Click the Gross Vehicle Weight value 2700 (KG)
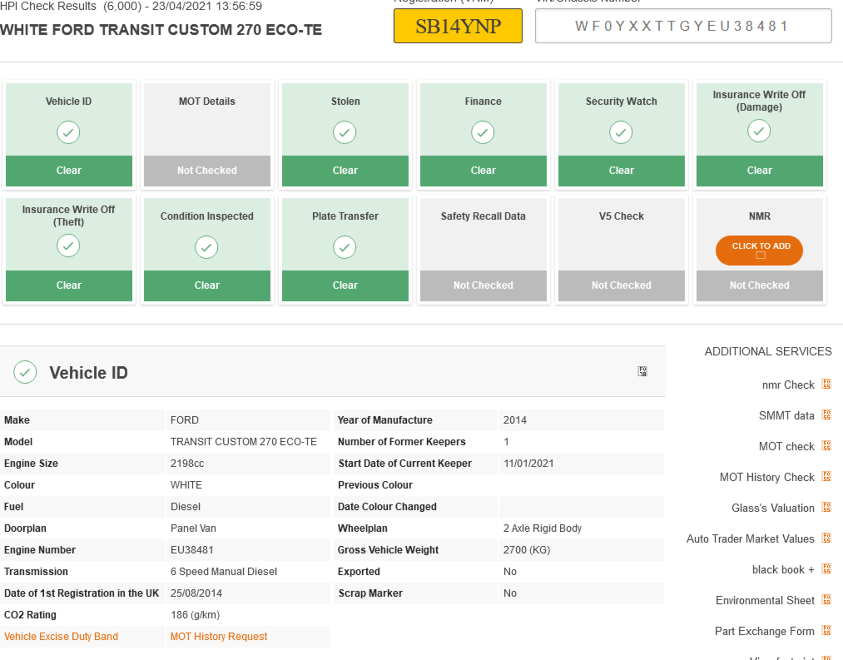 (x=527, y=550)
